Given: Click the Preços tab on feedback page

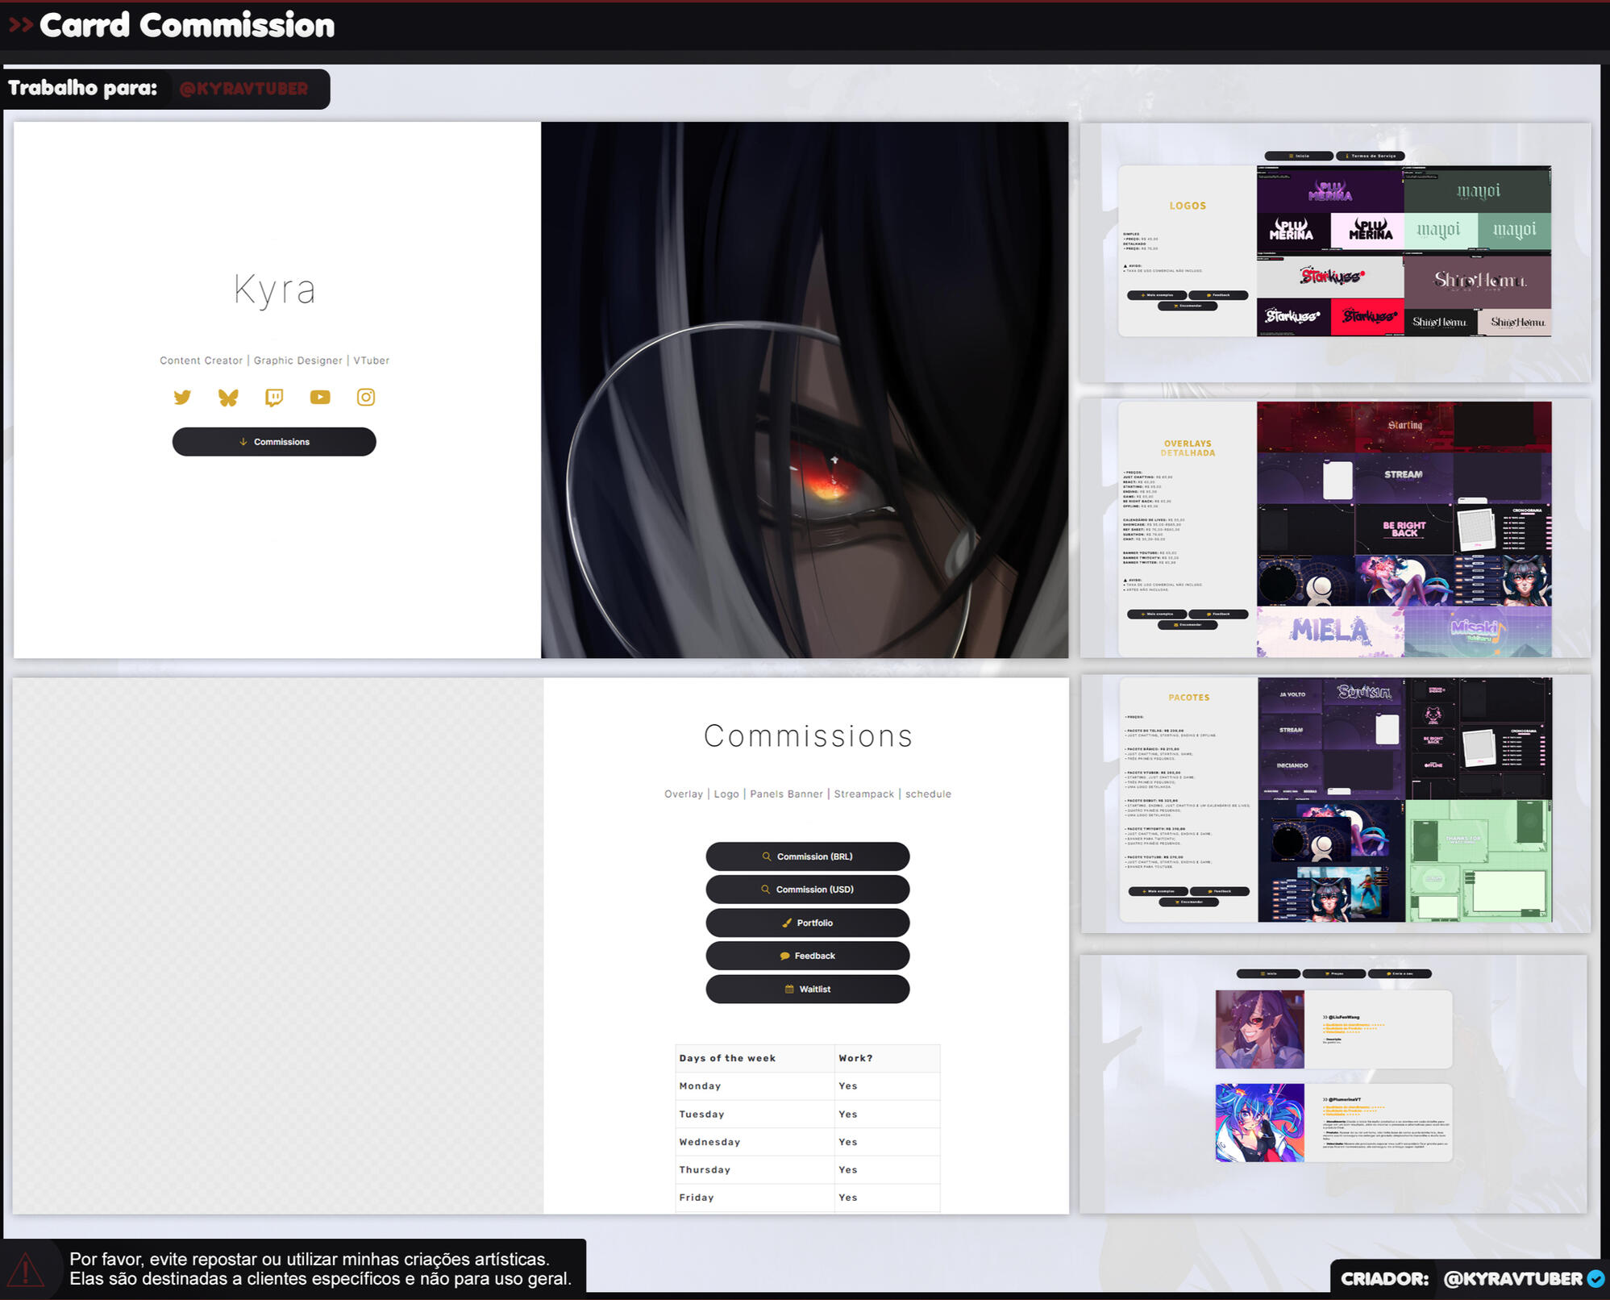Looking at the screenshot, I should tap(1333, 973).
